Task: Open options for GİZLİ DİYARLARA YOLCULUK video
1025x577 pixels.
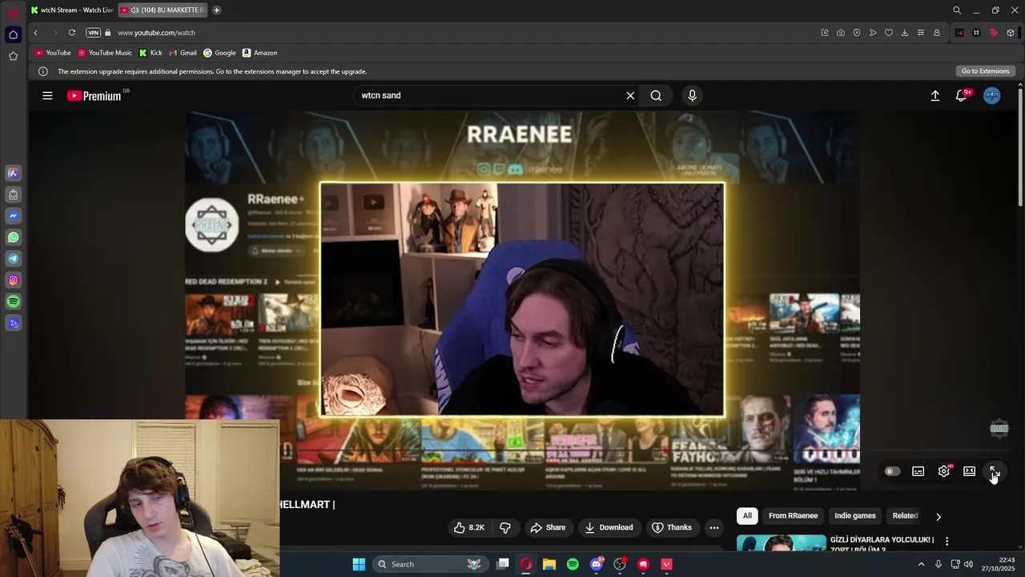Action: (947, 542)
